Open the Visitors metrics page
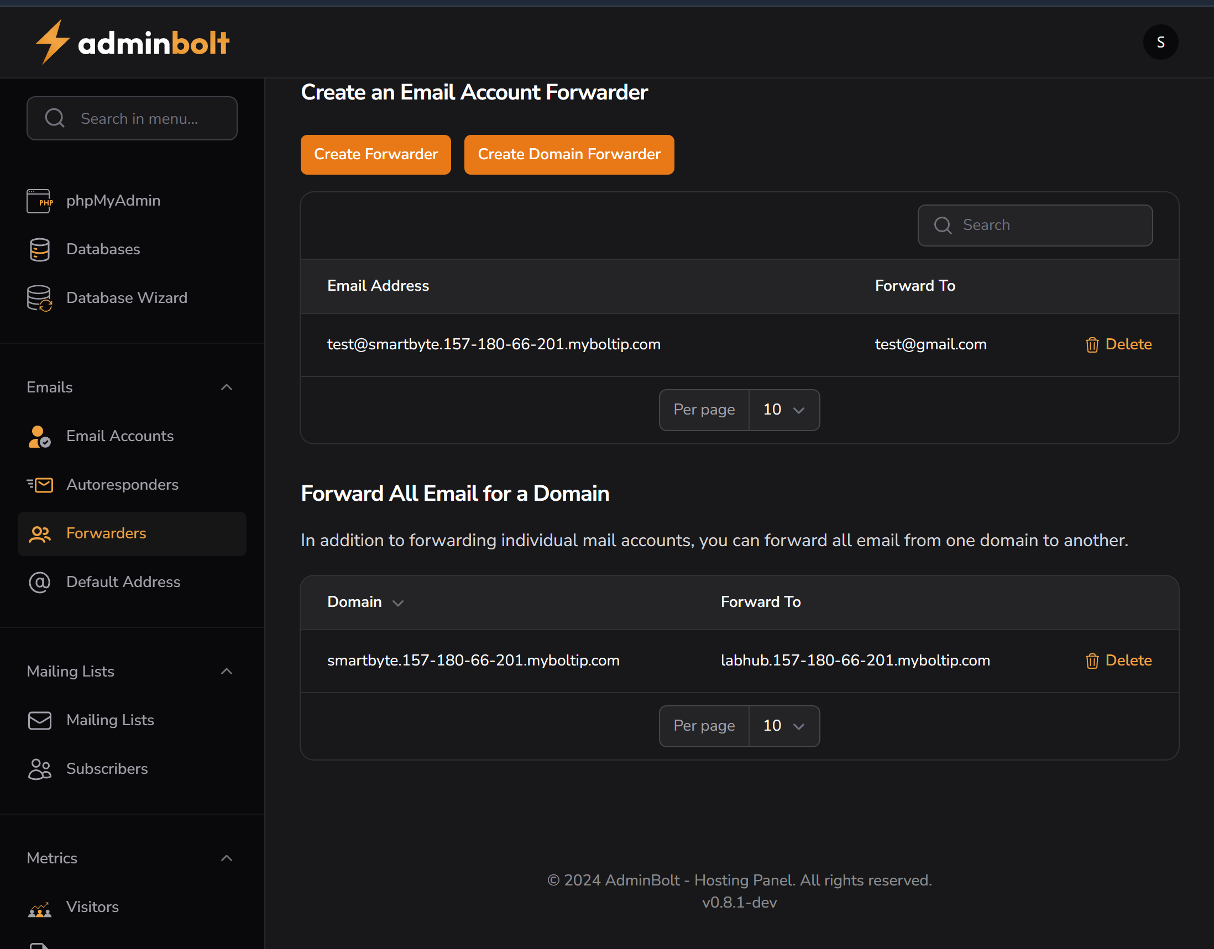 tap(92, 907)
